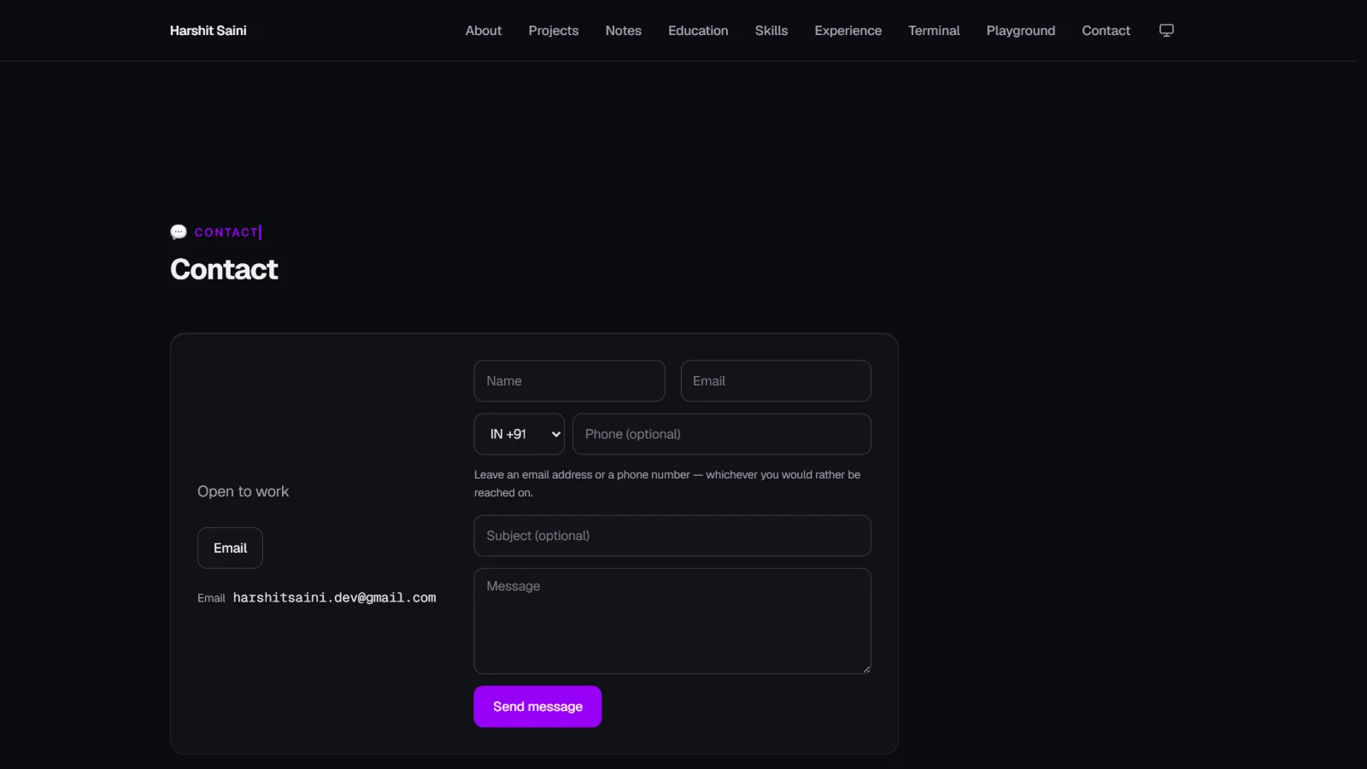1367x769 pixels.
Task: Open the Experience nav link
Action: [x=848, y=31]
